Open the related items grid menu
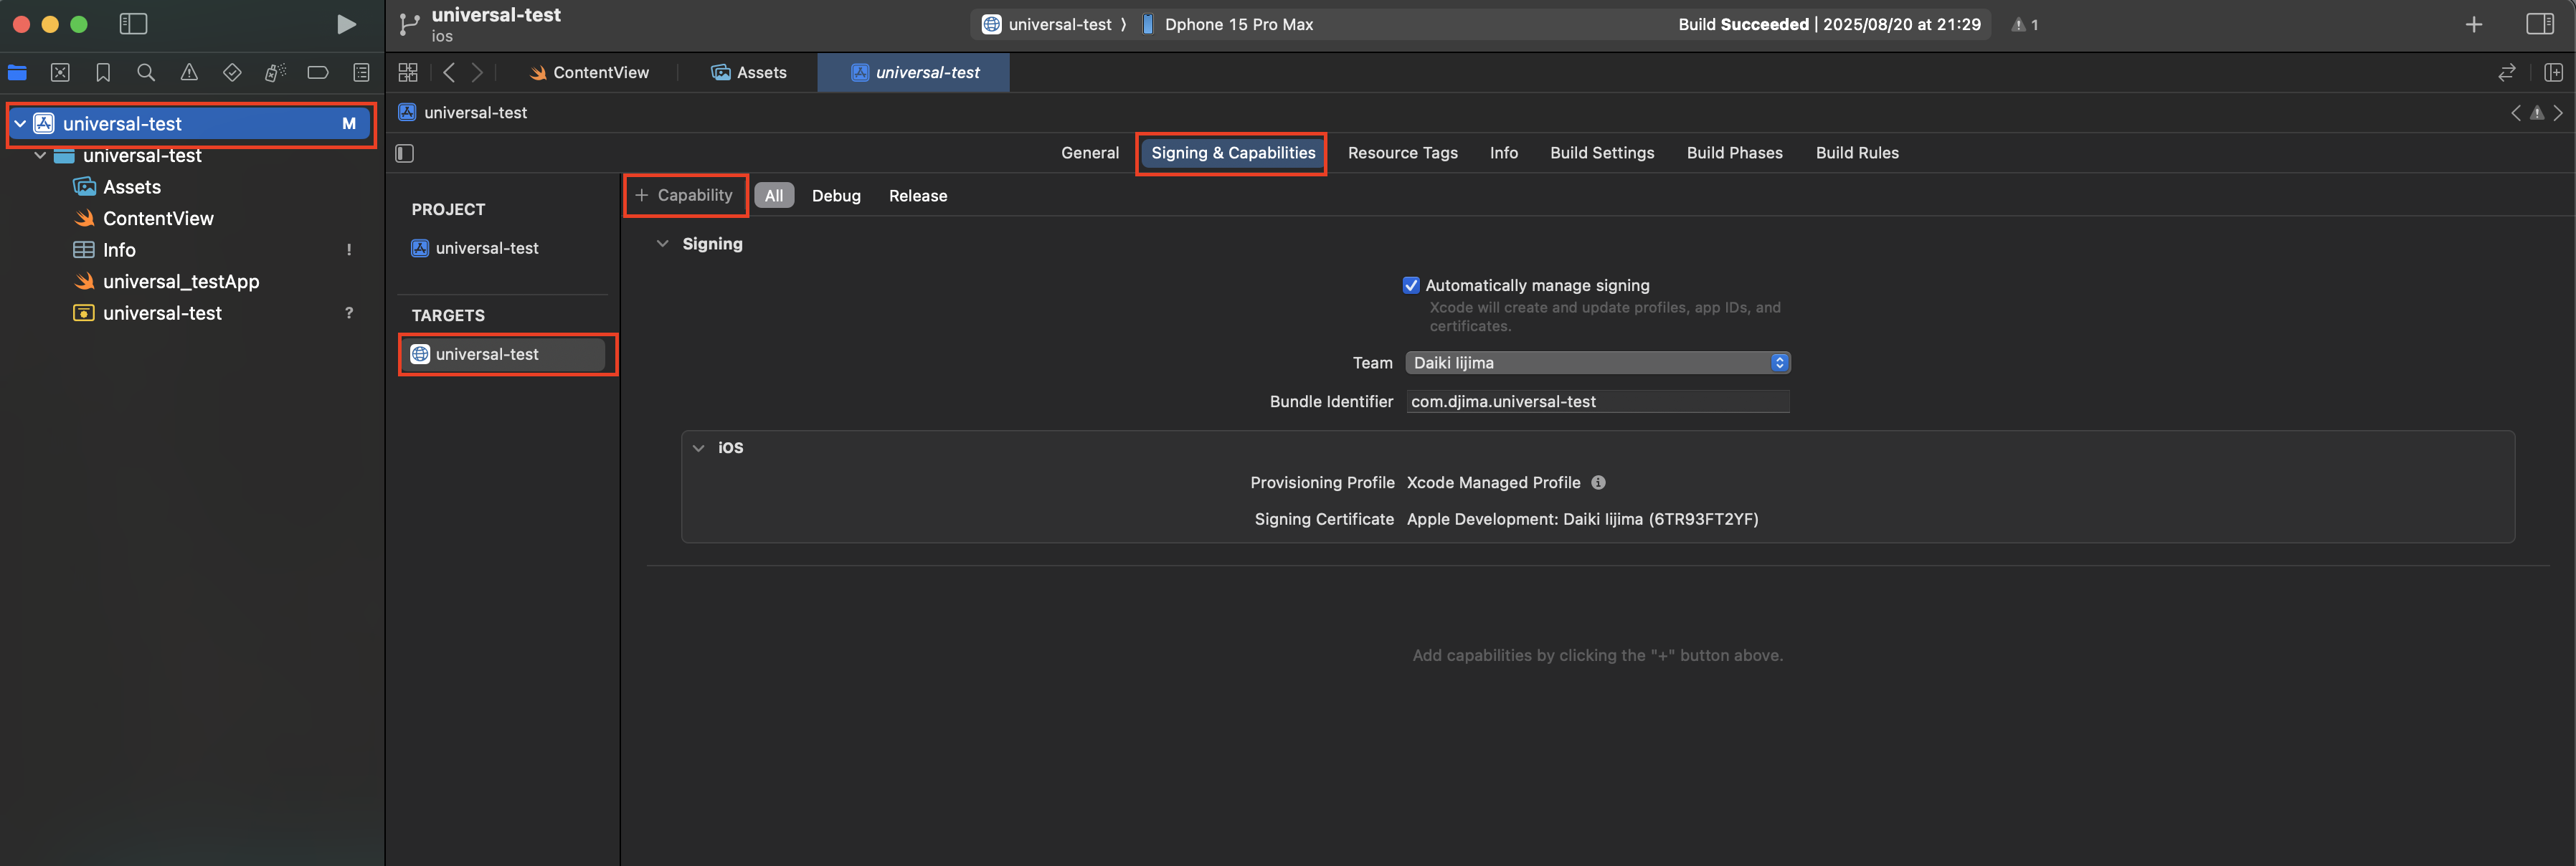This screenshot has height=866, width=2576. (408, 72)
